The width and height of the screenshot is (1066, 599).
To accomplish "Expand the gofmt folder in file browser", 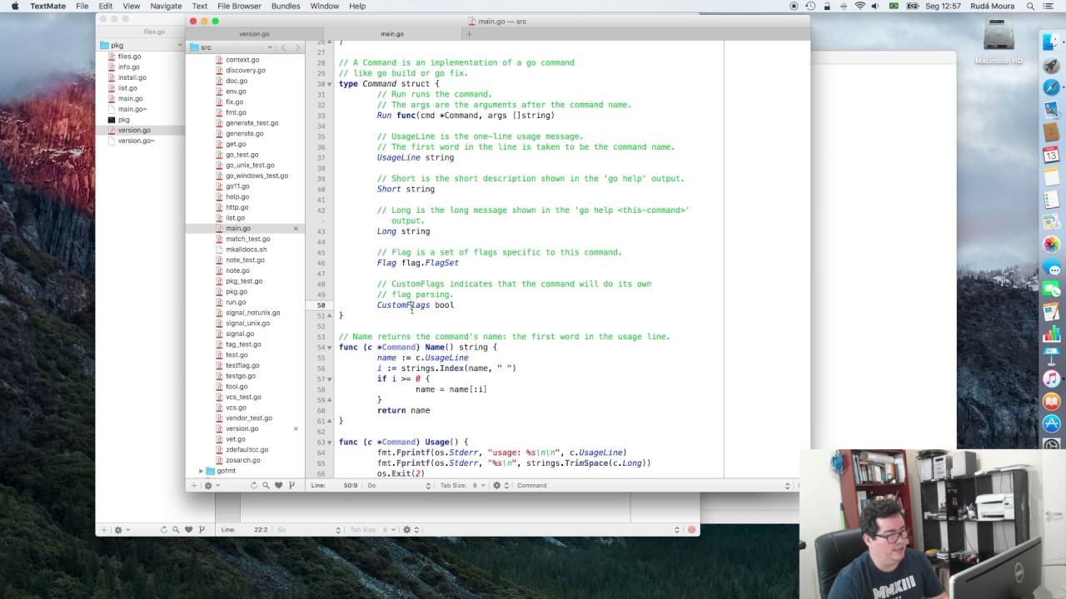I will click(x=201, y=471).
